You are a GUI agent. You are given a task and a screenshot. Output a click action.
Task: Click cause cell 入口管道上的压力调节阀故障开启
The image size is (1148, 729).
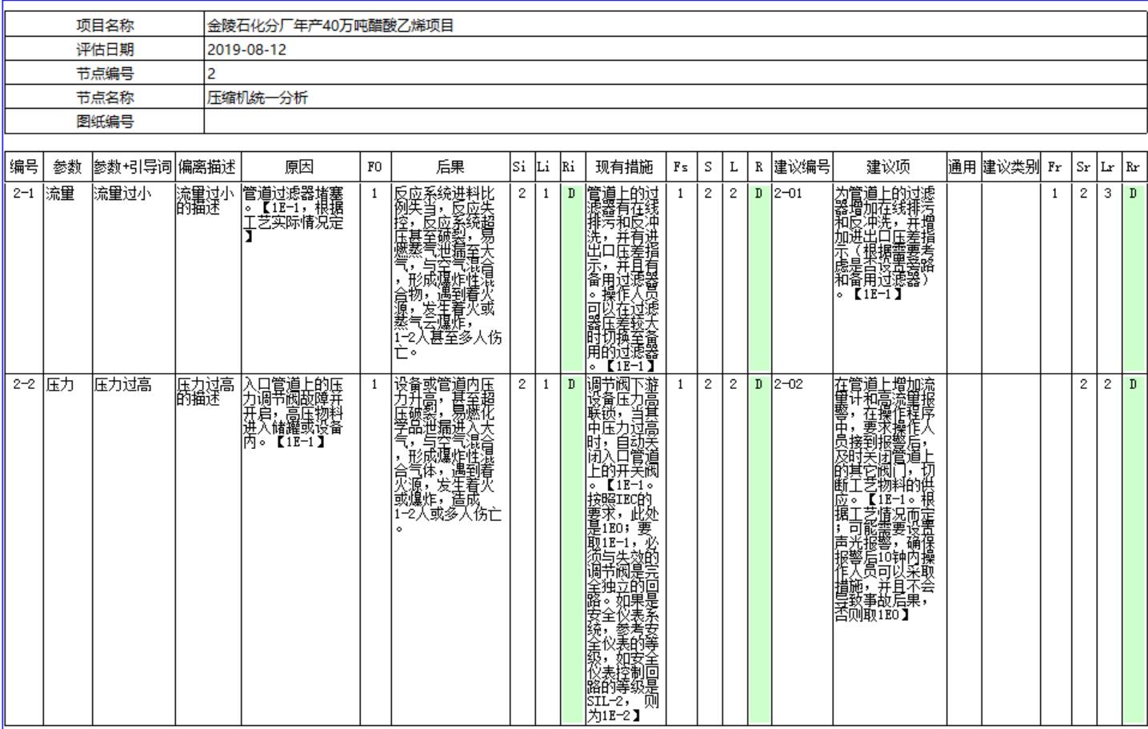[300, 549]
